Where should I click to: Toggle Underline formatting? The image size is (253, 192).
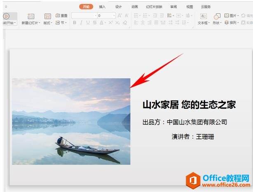(88, 23)
